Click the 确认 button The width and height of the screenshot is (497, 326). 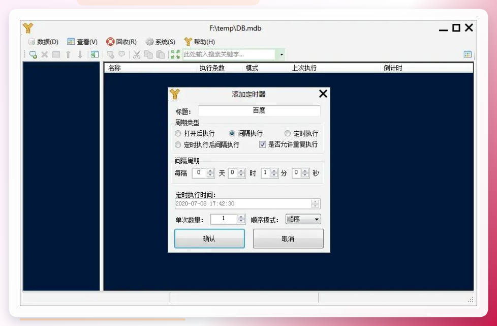(209, 239)
